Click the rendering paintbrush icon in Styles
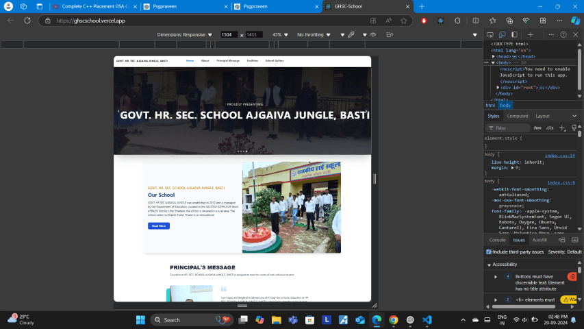This screenshot has height=329, width=584. click(x=574, y=128)
